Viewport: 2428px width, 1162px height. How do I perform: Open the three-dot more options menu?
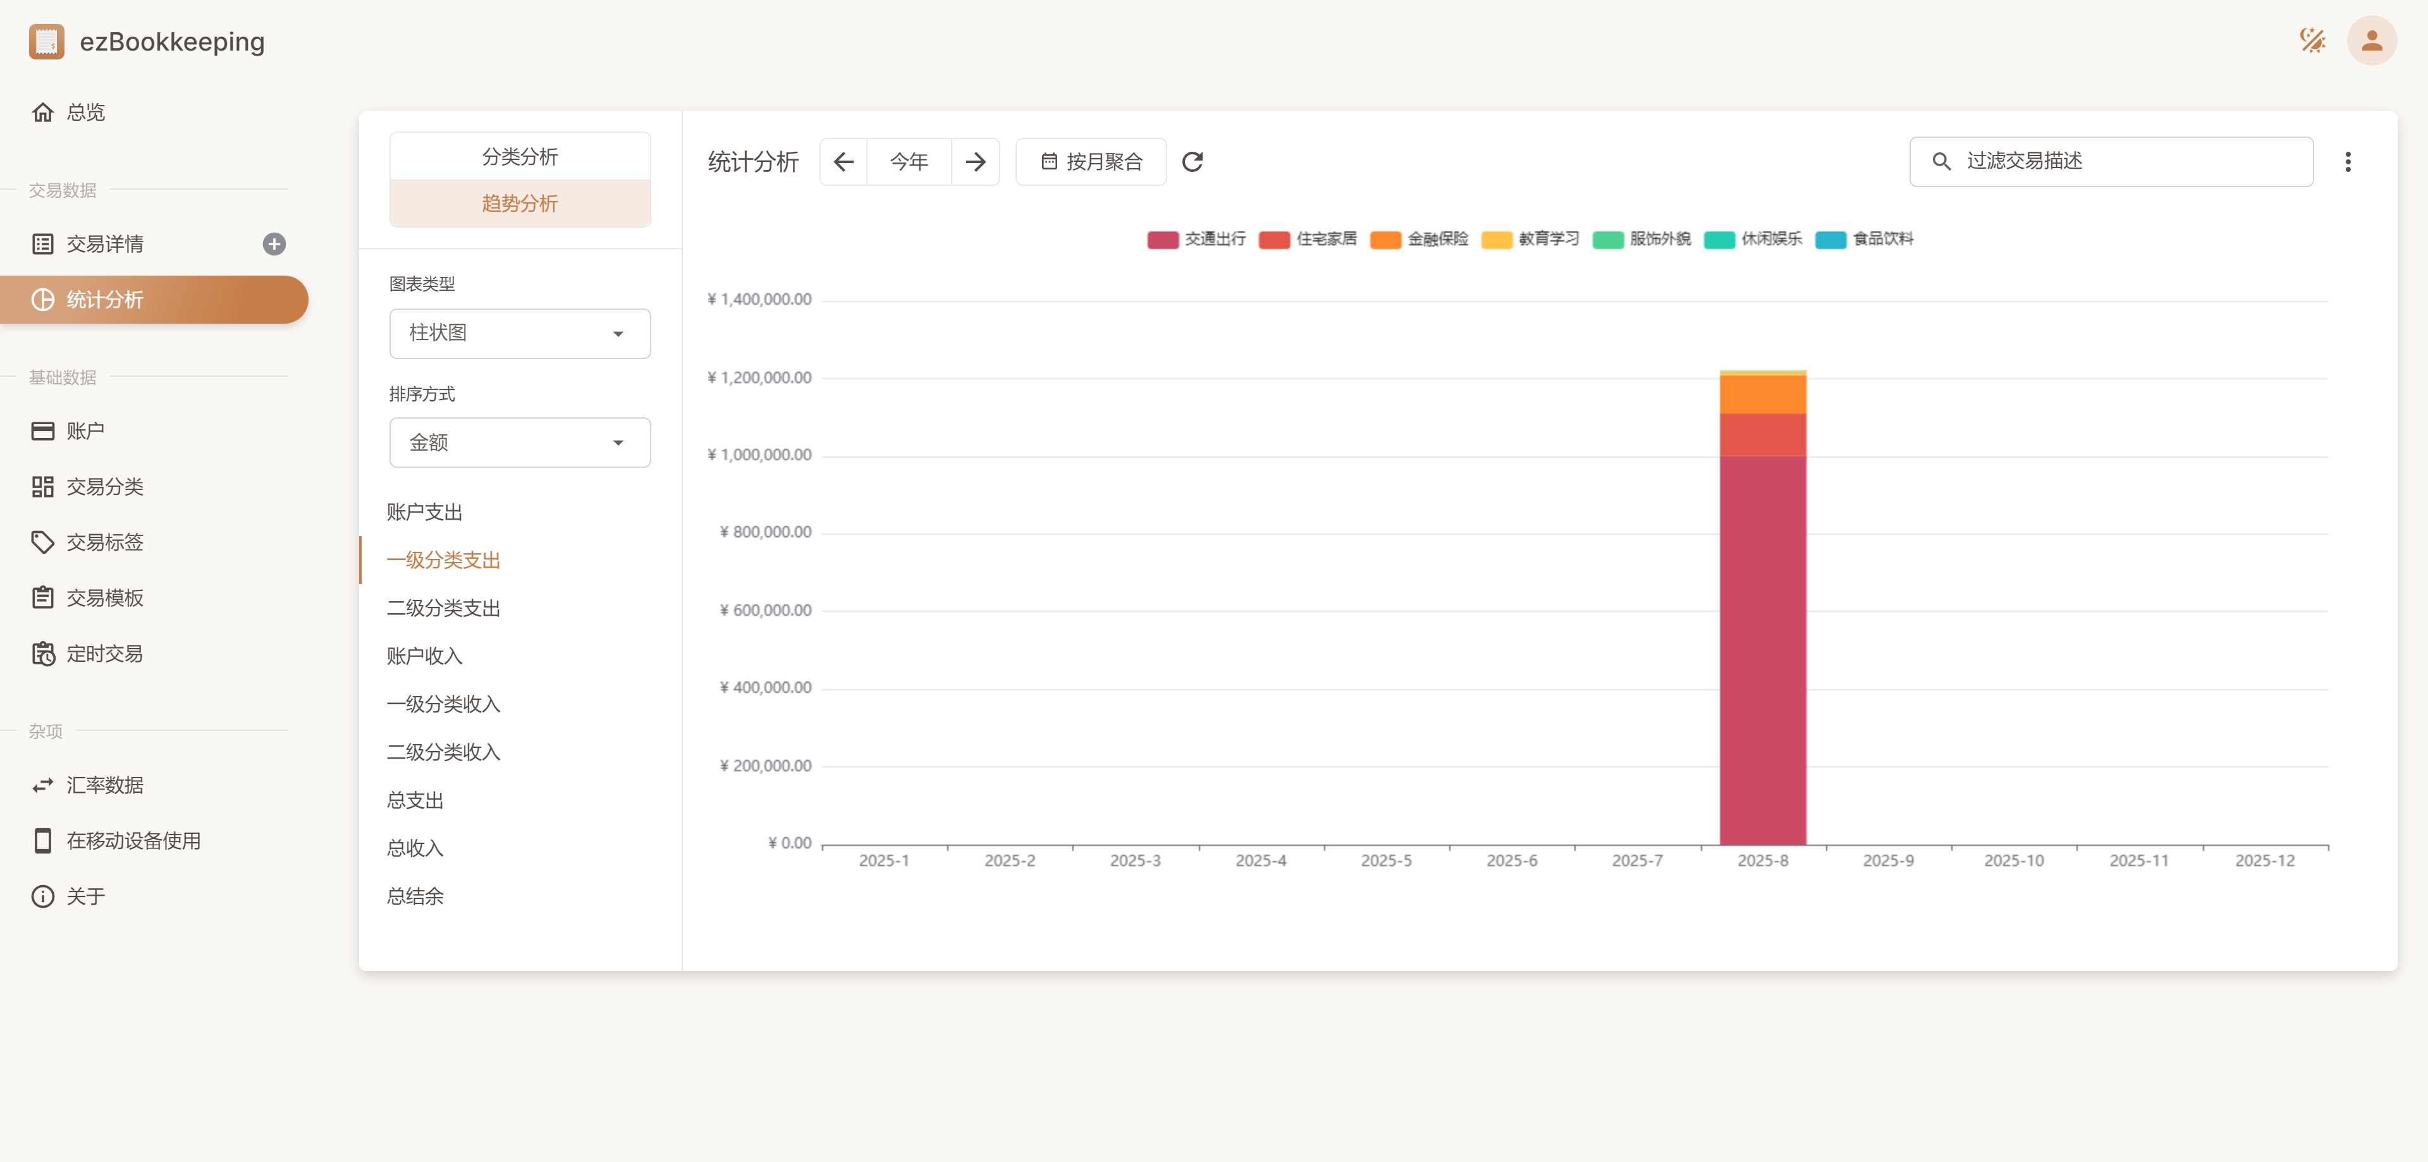point(2347,162)
